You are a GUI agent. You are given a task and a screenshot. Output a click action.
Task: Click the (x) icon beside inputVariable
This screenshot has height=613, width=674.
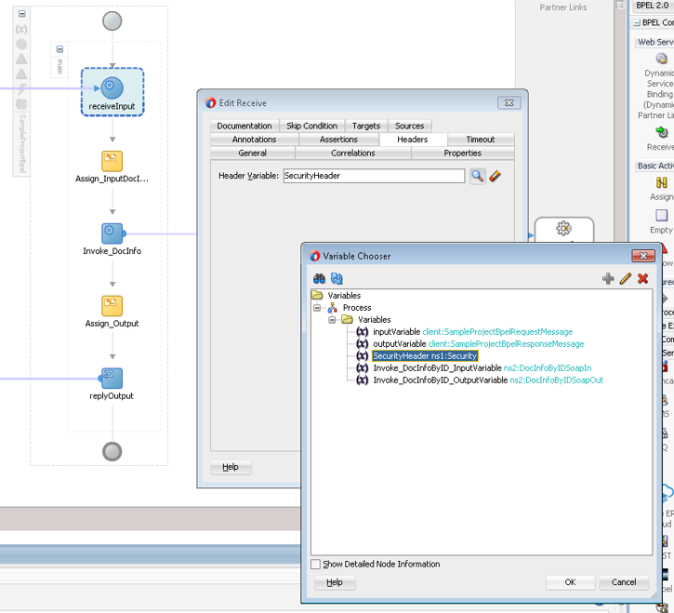click(x=363, y=332)
